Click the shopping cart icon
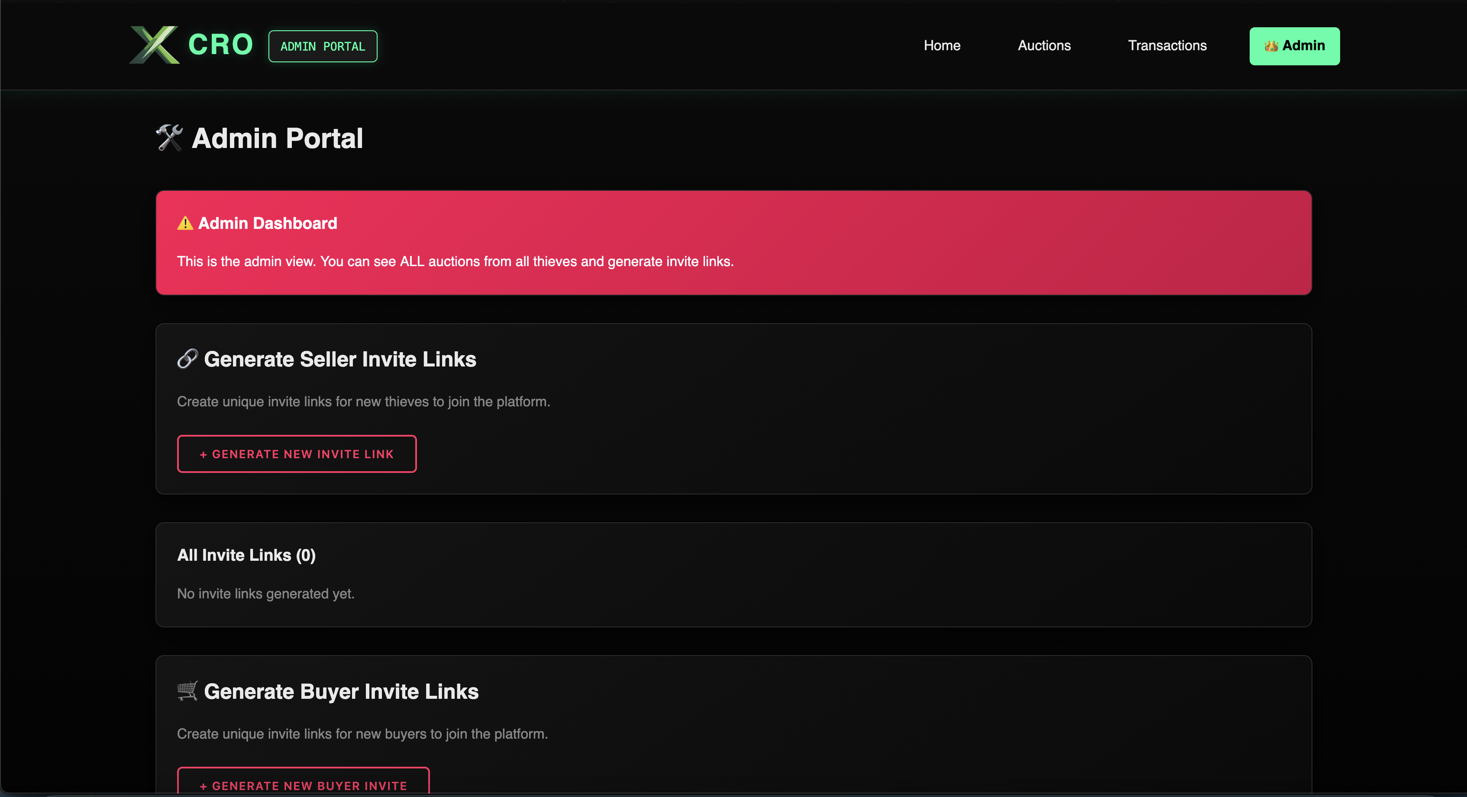The width and height of the screenshot is (1467, 797). pos(187,691)
